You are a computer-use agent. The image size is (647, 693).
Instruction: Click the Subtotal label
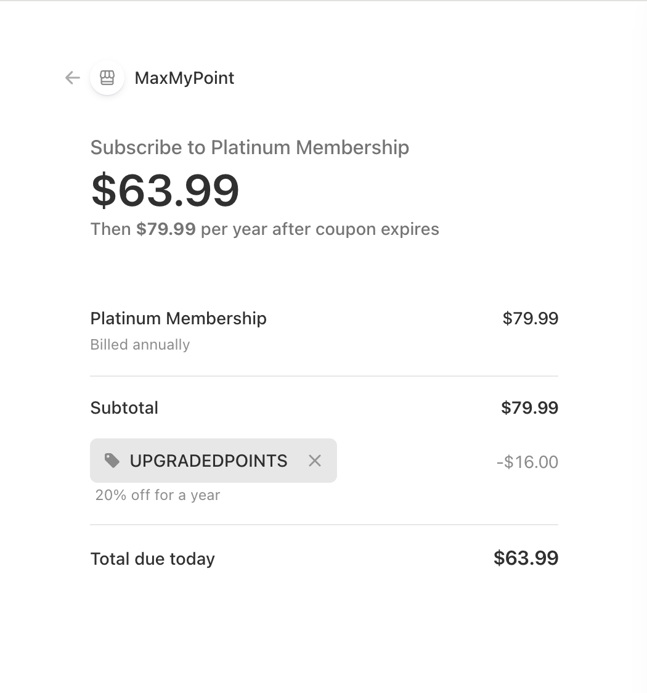tap(124, 408)
